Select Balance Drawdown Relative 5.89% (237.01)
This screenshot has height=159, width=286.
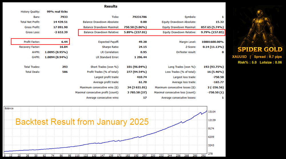click(135, 32)
